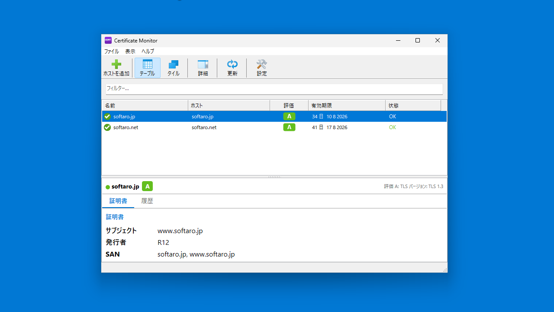Minimize the Certificate Monitor window
Viewport: 554px width, 312px height.
[x=398, y=40]
